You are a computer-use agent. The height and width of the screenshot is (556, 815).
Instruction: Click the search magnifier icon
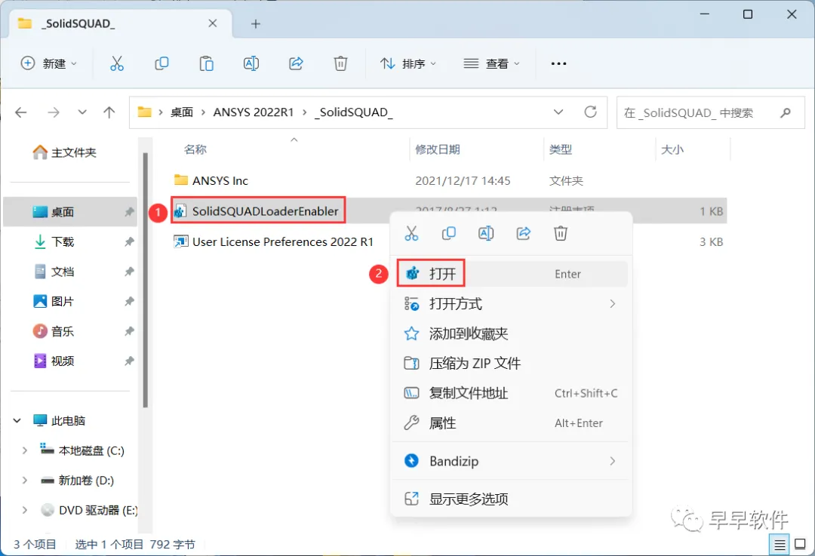(786, 112)
